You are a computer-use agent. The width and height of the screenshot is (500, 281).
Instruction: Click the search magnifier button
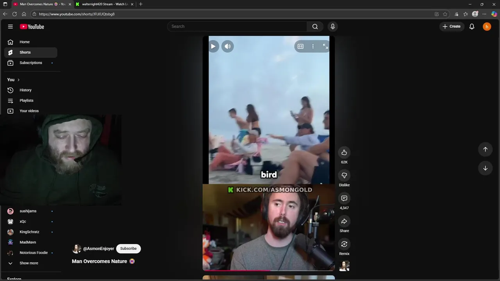click(x=315, y=27)
